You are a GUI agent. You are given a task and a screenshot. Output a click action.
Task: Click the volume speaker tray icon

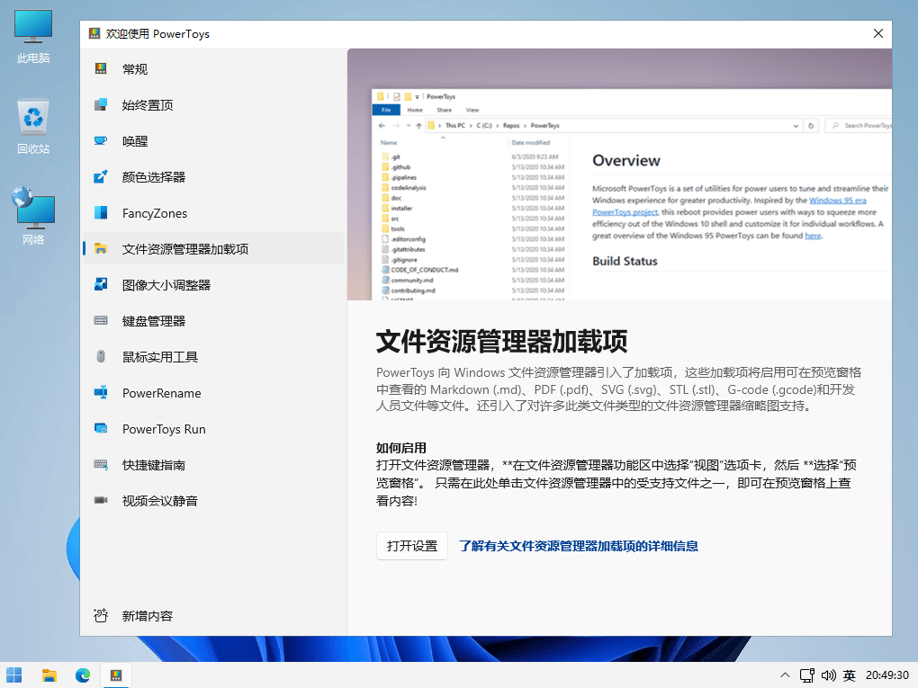828,675
